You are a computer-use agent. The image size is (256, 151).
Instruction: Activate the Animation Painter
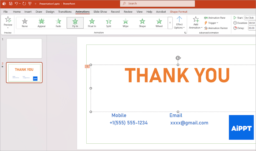coord(216,28)
